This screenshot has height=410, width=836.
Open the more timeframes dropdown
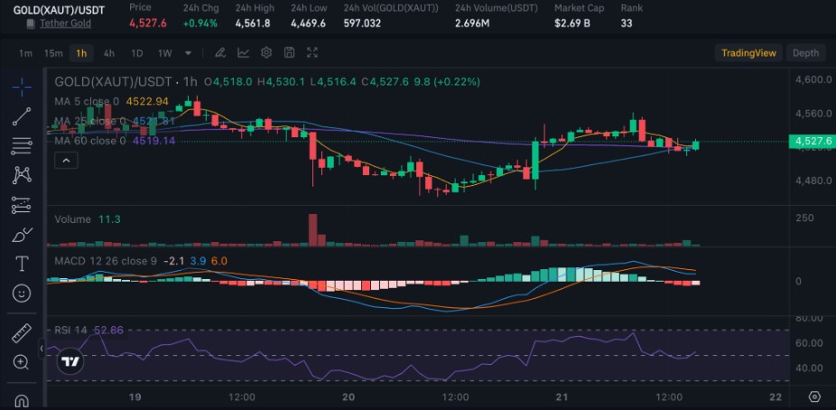(188, 53)
